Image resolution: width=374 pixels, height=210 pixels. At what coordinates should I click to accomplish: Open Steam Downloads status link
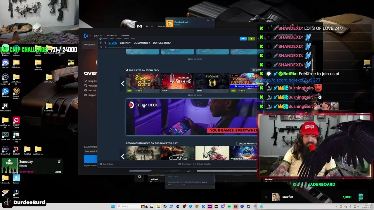tap(195, 164)
